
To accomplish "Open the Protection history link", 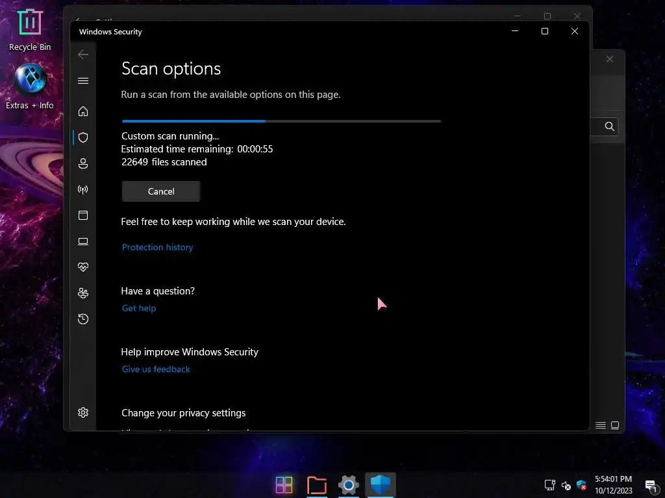I will [x=157, y=247].
